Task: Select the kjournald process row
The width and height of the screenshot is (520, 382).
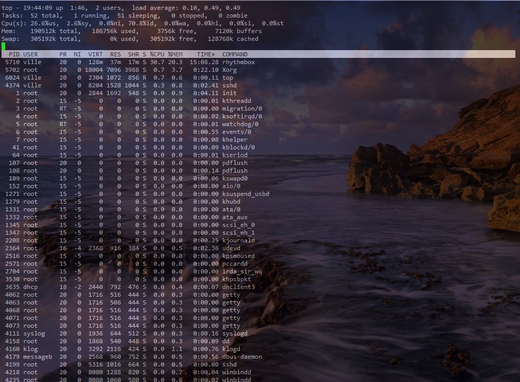Action: click(x=238, y=240)
